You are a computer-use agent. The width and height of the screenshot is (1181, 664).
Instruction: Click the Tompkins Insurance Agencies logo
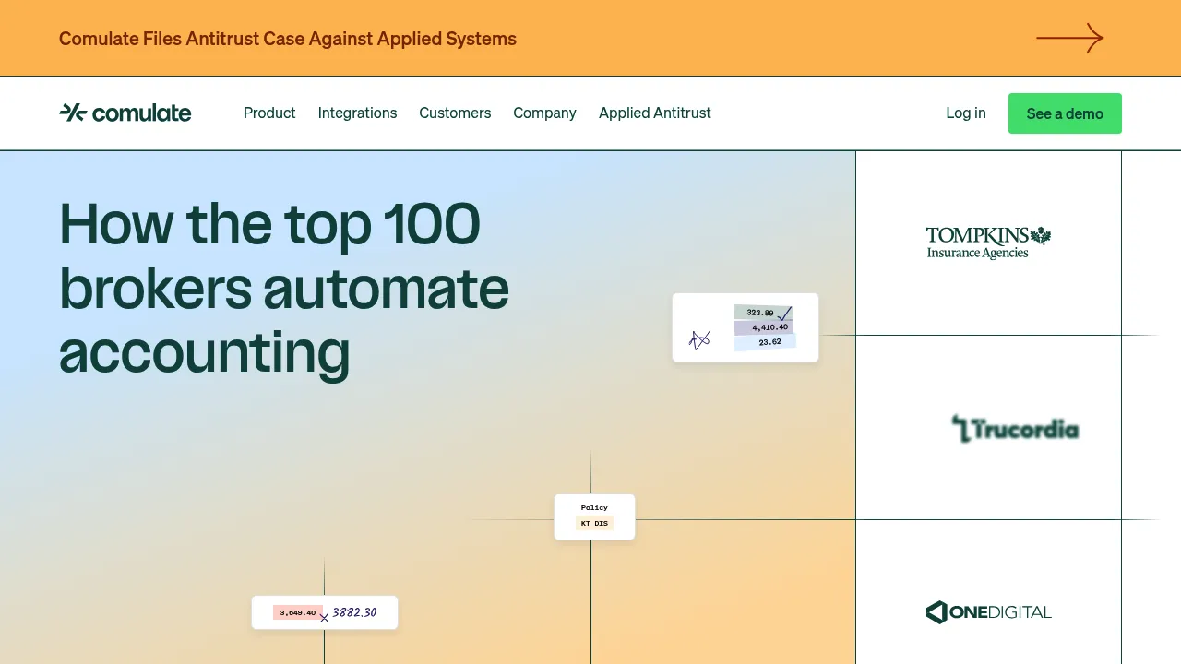[x=988, y=243]
